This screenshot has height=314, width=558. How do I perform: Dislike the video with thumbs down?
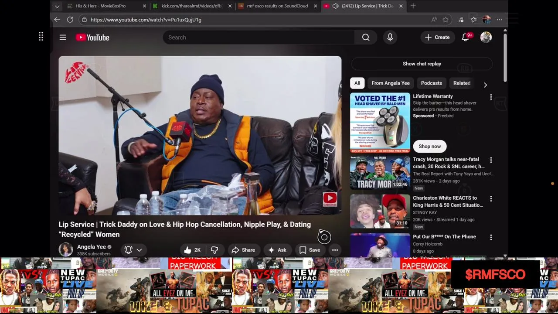214,250
